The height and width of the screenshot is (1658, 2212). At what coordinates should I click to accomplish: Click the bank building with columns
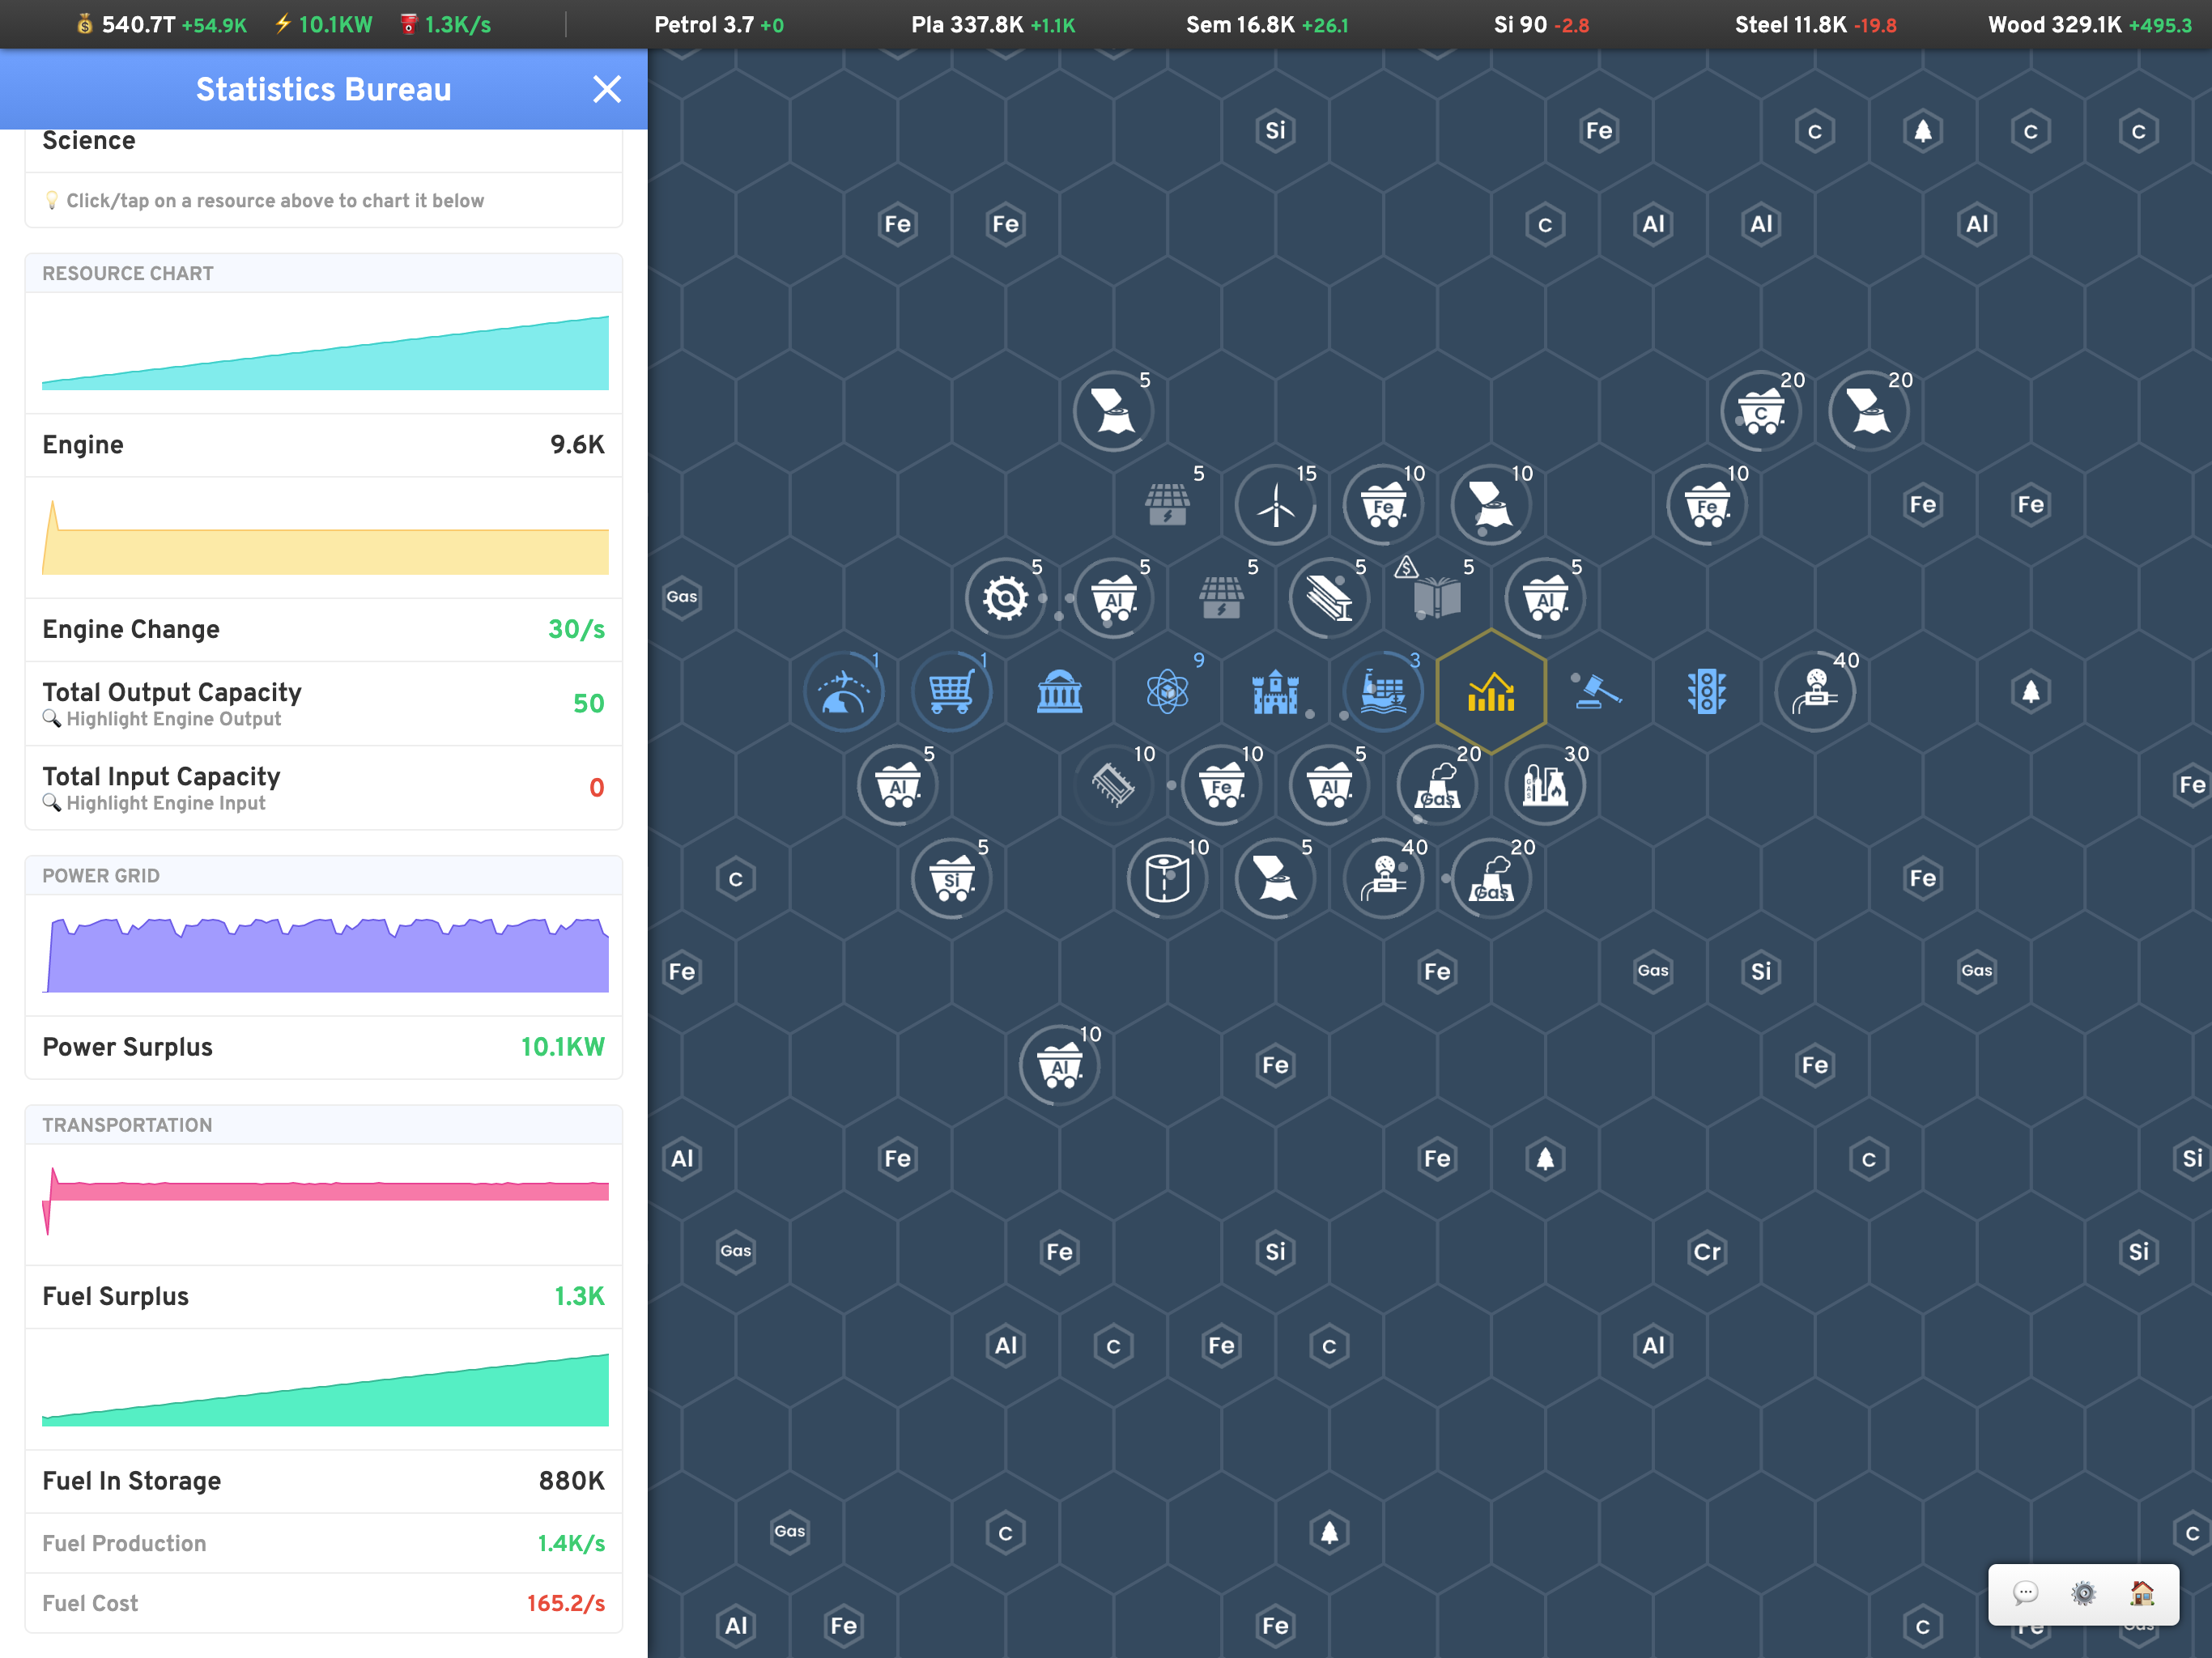(1059, 692)
